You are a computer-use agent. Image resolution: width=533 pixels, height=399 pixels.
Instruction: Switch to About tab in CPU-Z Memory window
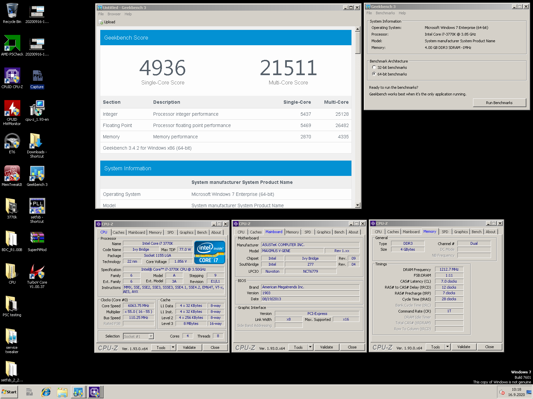coord(490,232)
